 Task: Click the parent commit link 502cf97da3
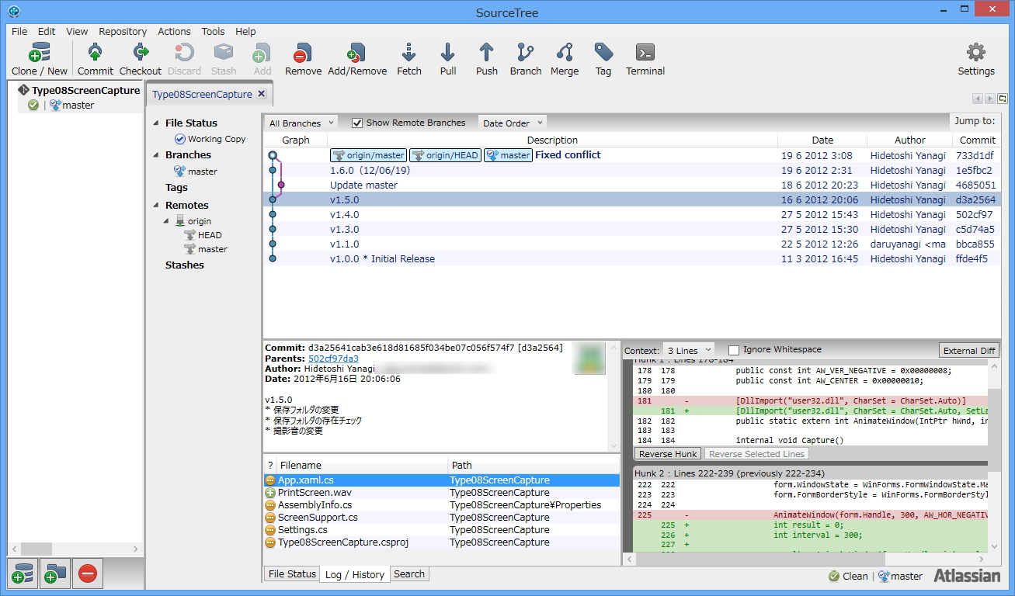point(335,359)
